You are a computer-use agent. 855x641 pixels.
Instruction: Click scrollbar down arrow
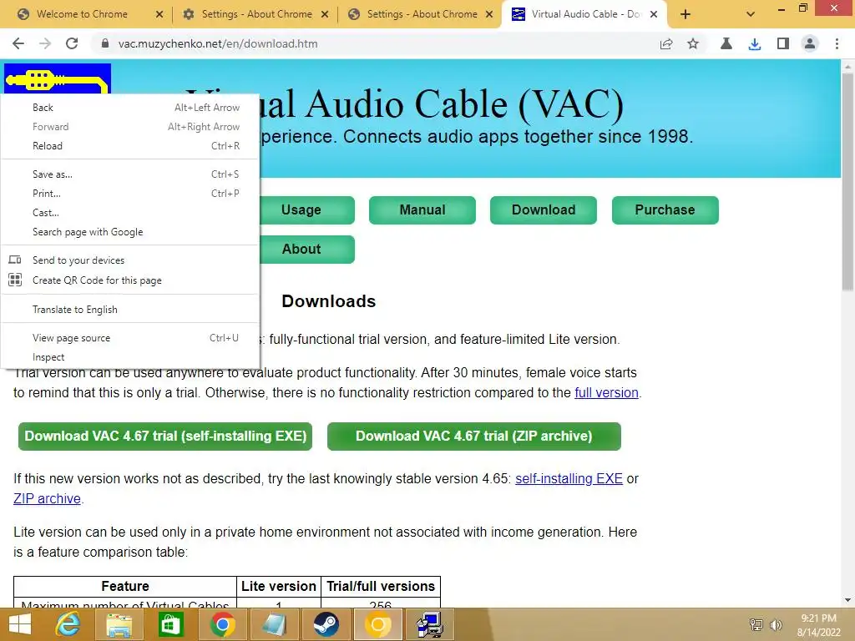click(x=847, y=600)
